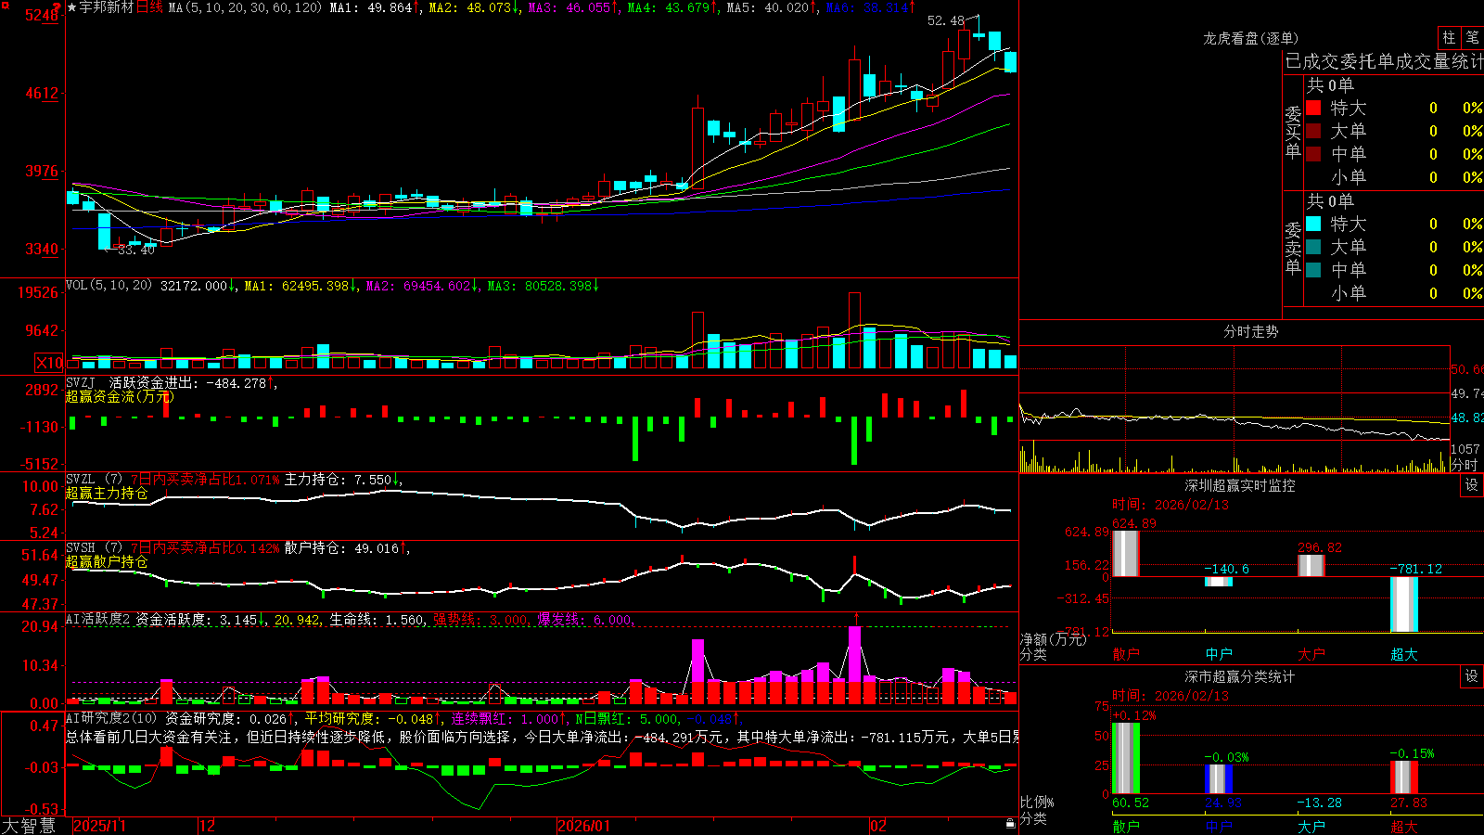Jump to the 02 month timeline marker
This screenshot has width=1484, height=835.
coord(878,826)
